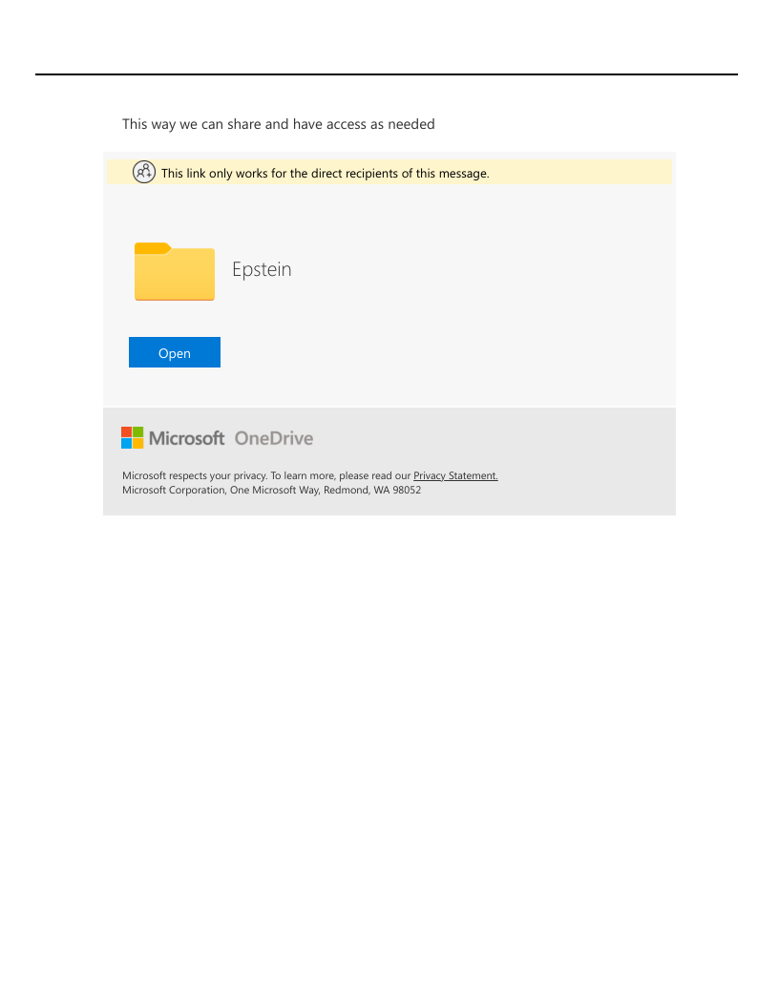
Task: Click the darker tab of the folder icon
Action: (x=153, y=248)
